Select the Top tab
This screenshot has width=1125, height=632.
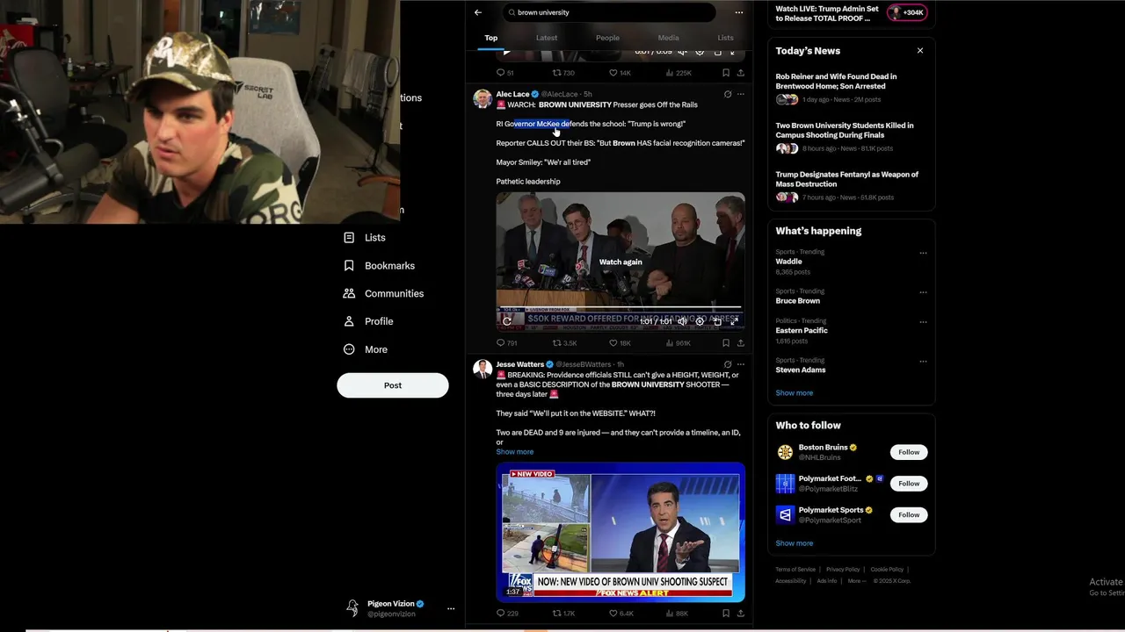click(x=490, y=38)
